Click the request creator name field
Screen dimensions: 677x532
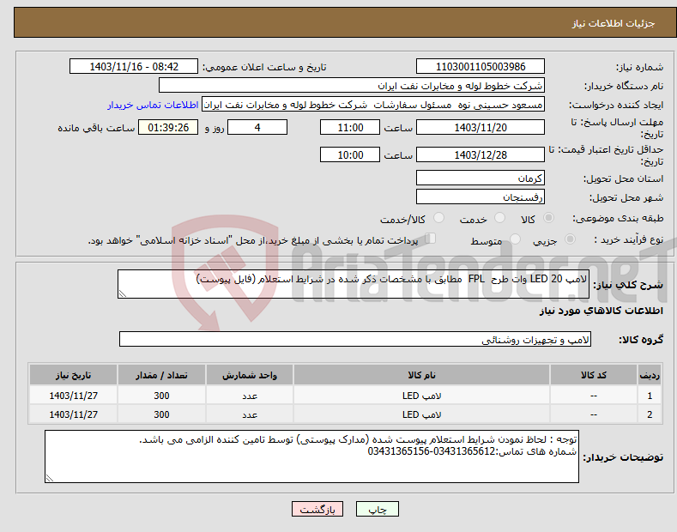[x=373, y=105]
